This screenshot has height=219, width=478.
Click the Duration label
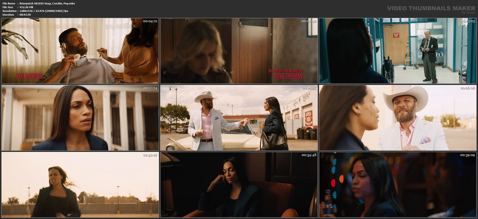click(8, 15)
